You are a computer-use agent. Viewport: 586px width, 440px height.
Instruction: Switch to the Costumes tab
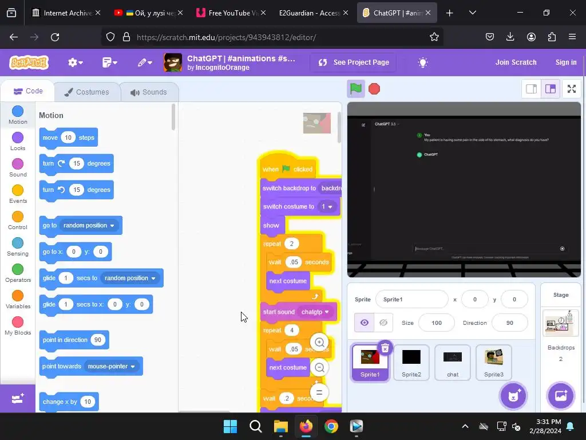pos(87,92)
